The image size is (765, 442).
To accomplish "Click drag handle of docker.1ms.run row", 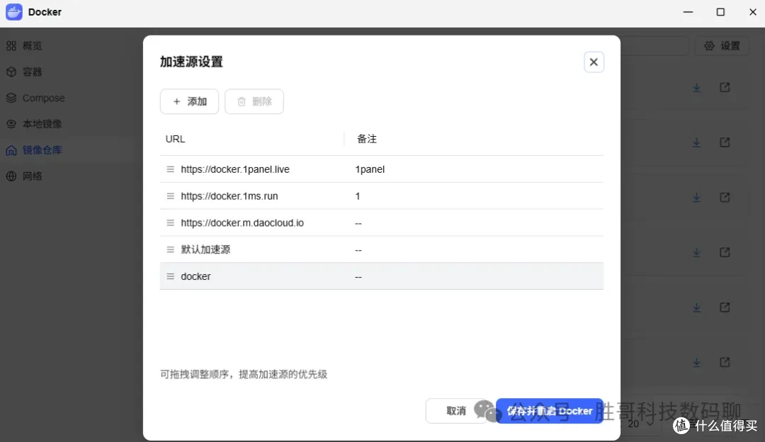I will pyautogui.click(x=170, y=196).
